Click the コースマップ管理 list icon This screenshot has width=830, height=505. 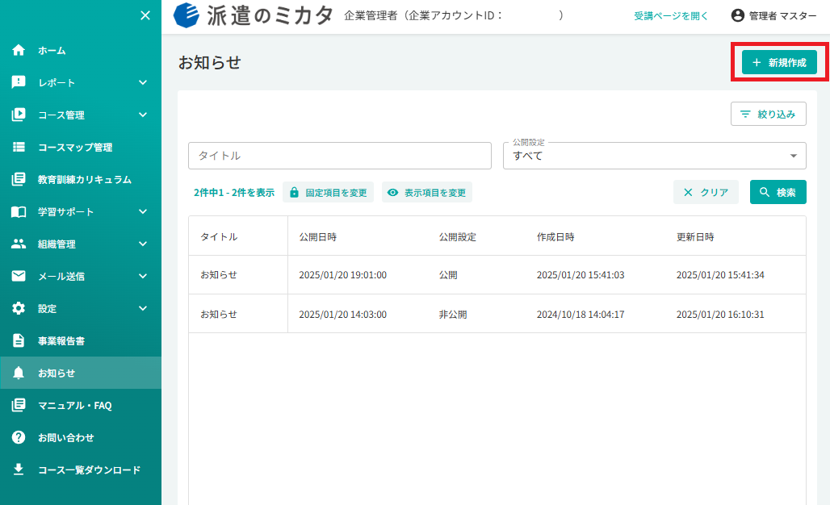(x=19, y=147)
